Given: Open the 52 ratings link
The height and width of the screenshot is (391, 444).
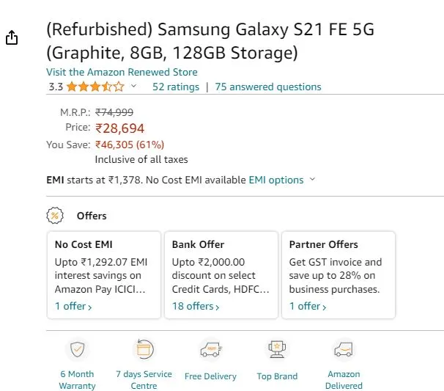Looking at the screenshot, I should (x=176, y=87).
